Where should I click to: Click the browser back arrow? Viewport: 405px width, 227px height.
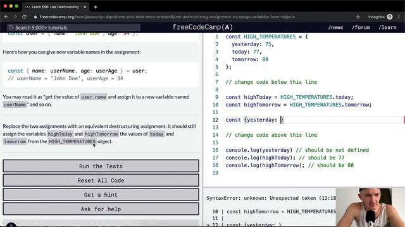6,17
